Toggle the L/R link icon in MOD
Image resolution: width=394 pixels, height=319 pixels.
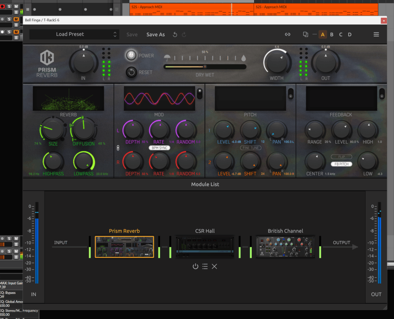tap(118, 148)
